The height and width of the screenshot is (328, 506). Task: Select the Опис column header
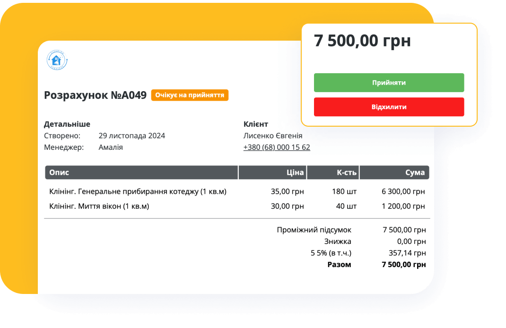click(x=141, y=173)
